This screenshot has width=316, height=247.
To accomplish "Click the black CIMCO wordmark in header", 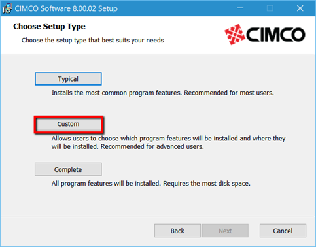I will pos(275,35).
